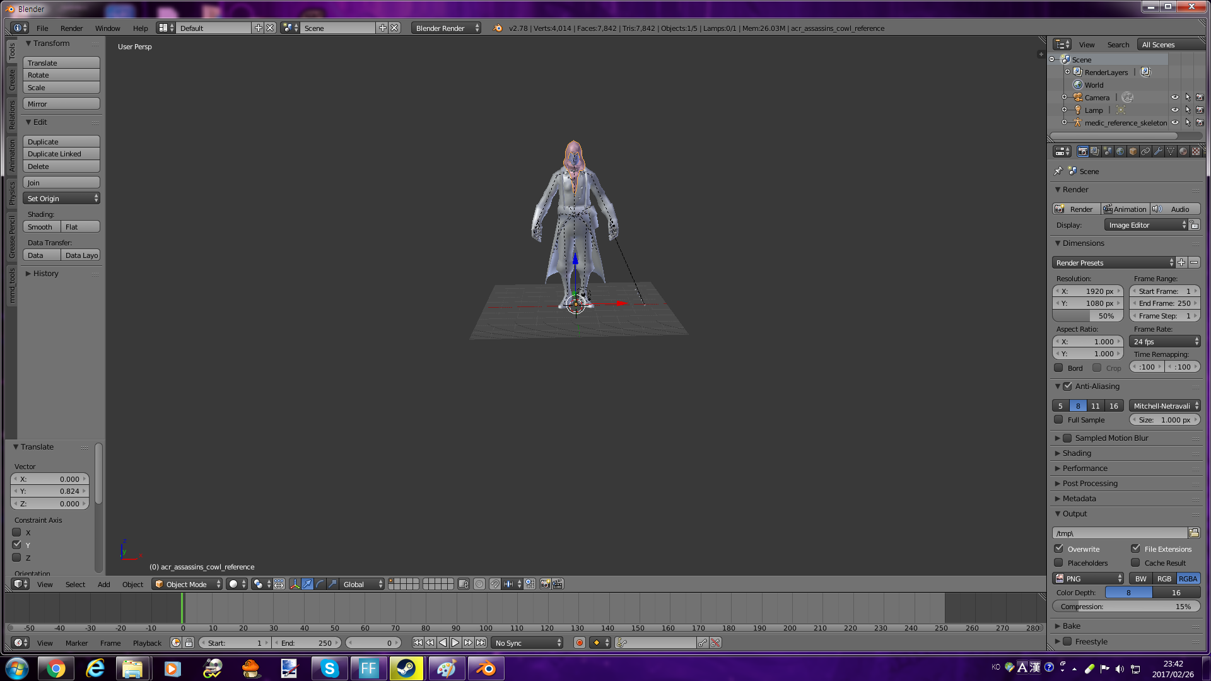Click the OpenGL render camera icon
Viewport: 1211px width, 681px height.
pyautogui.click(x=546, y=585)
